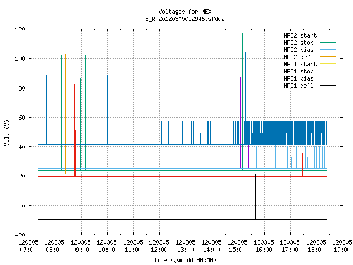The height and width of the screenshot is (265, 353).
Task: Click the dark blue spike at 10:00
Action: coord(108,110)
